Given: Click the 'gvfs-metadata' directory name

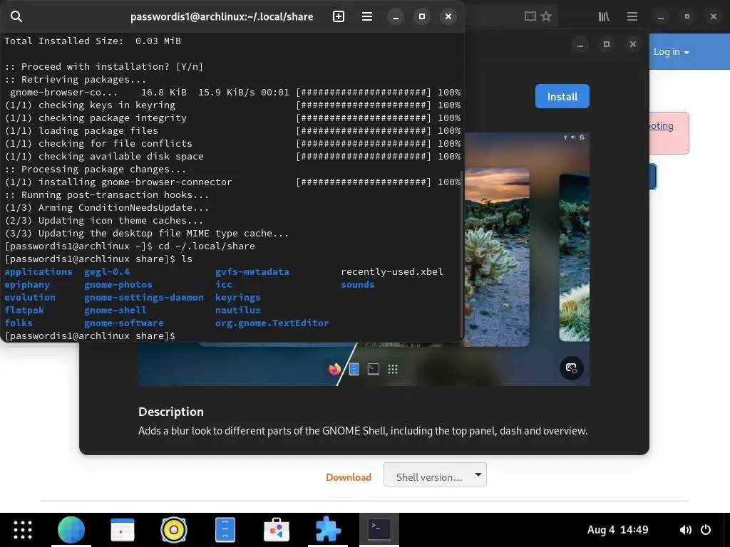Looking at the screenshot, I should point(252,271).
